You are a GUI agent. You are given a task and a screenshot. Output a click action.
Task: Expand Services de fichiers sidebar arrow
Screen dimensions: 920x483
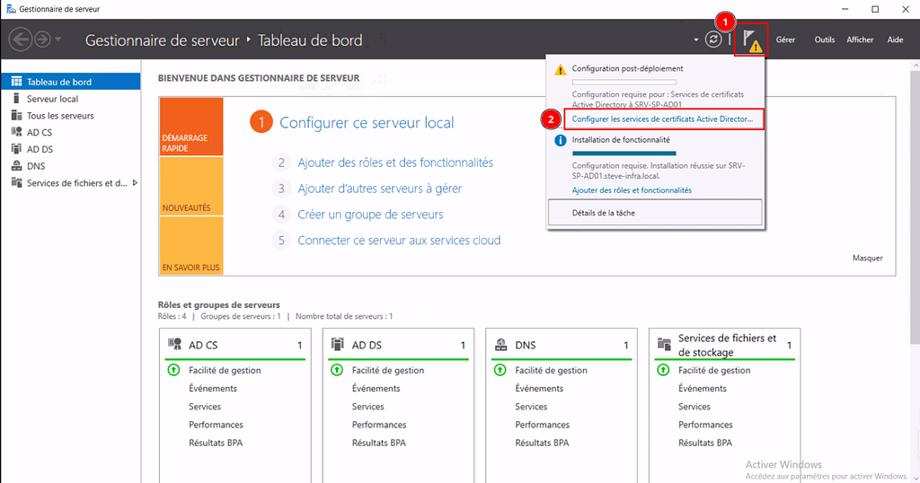[135, 183]
